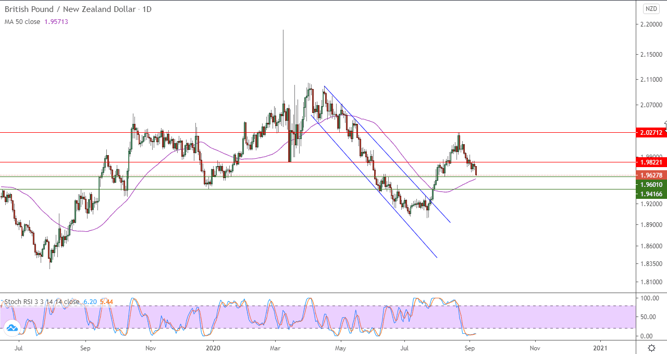Click the MA value 1.95713
This screenshot has height=354, width=667.
pos(56,22)
